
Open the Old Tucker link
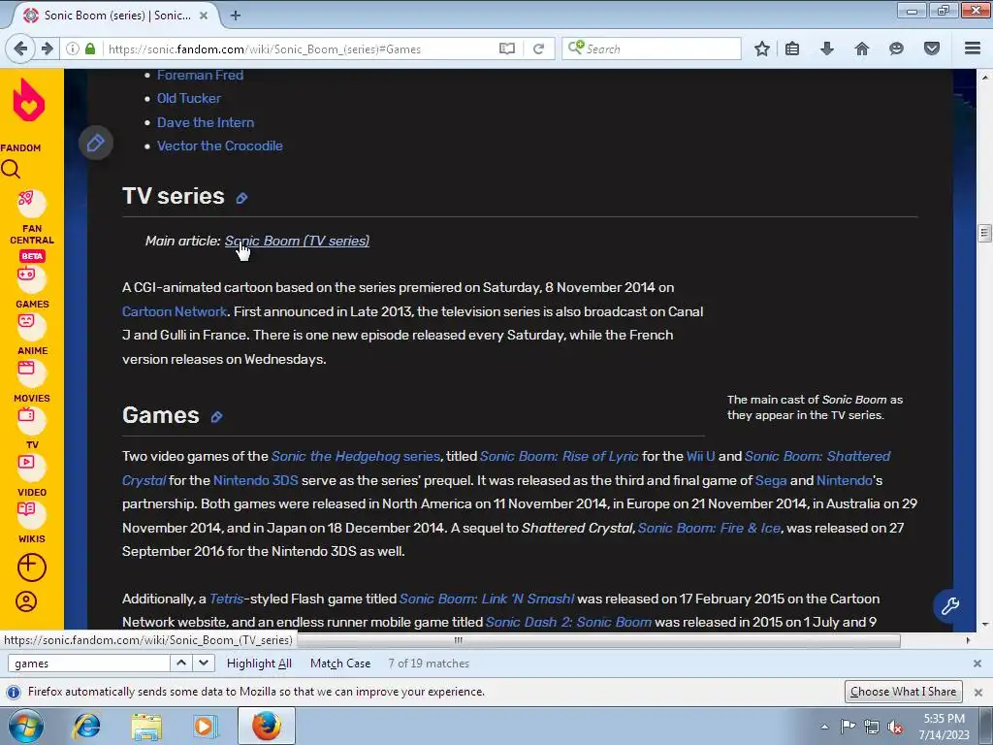tap(189, 98)
